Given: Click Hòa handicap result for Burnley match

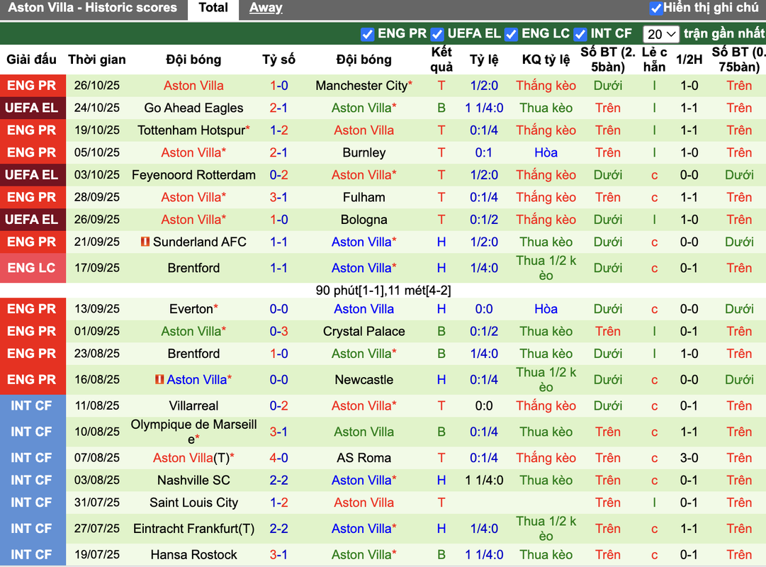Looking at the screenshot, I should click(546, 153).
